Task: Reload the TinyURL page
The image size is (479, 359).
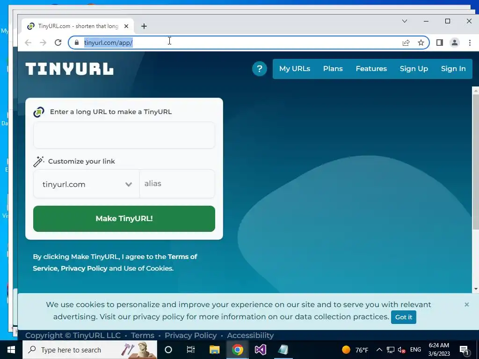Action: [58, 43]
